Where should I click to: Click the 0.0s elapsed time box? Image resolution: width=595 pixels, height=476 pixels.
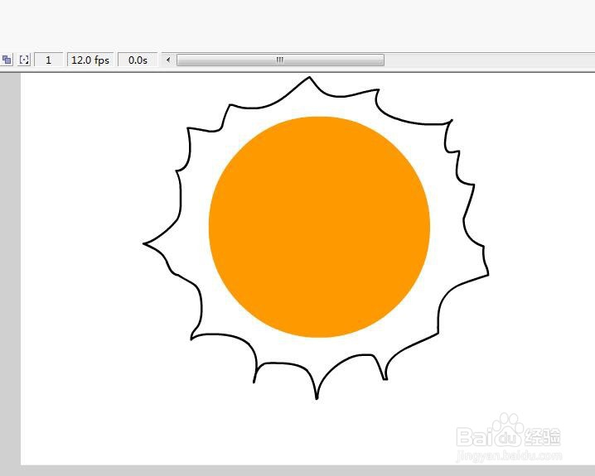coord(138,60)
